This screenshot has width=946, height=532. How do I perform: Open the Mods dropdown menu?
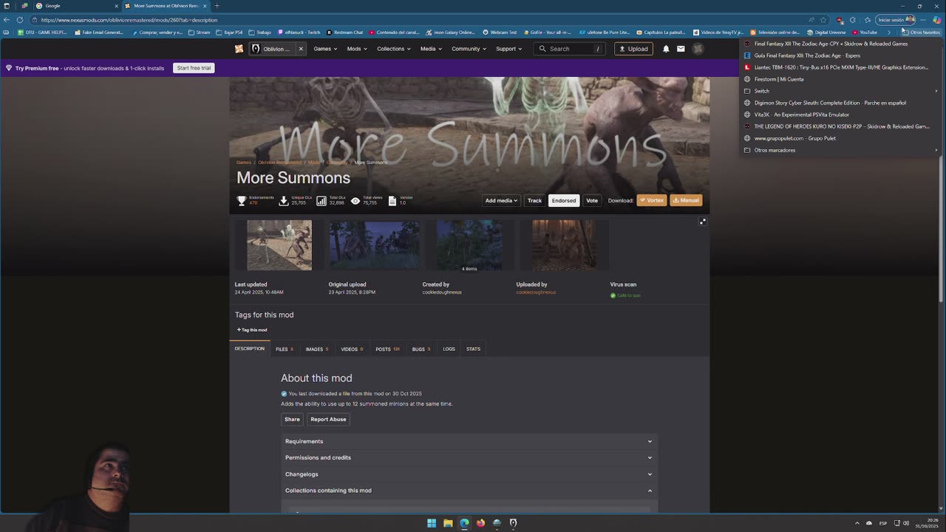[x=357, y=49]
